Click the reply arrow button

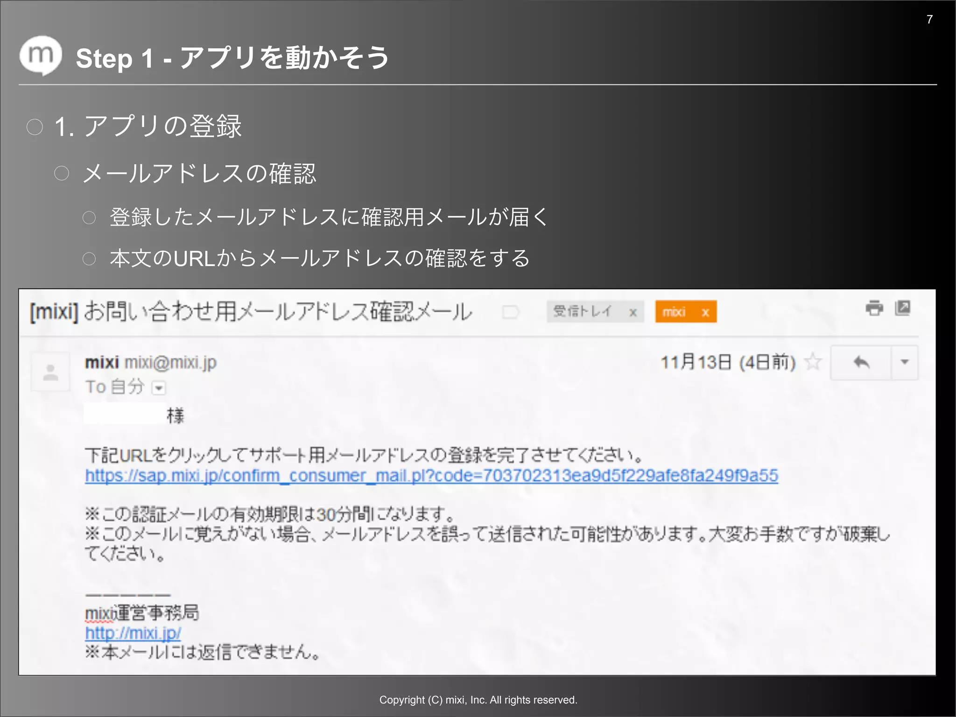861,363
